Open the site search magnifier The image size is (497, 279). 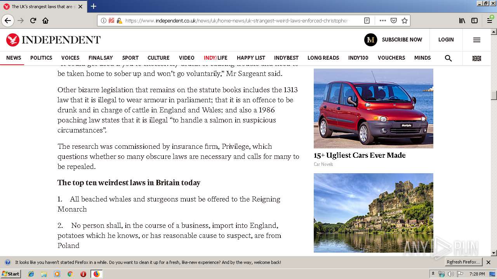pyautogui.click(x=448, y=58)
